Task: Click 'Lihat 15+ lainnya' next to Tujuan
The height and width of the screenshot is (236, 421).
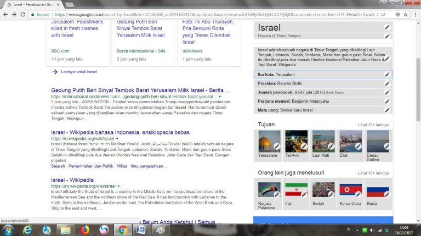Action: coord(373,125)
